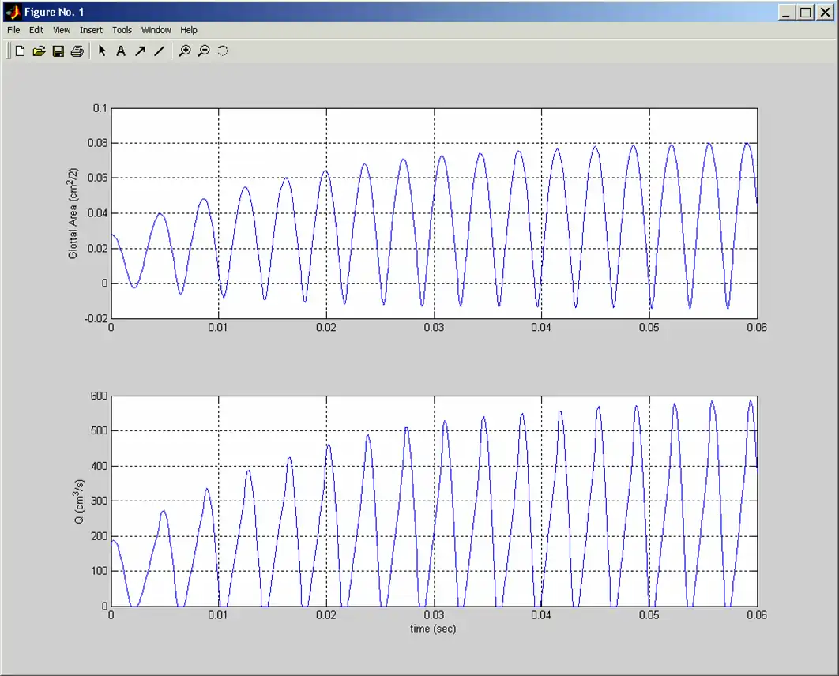The image size is (839, 676).
Task: Click the New Figure icon
Action: pos(20,51)
